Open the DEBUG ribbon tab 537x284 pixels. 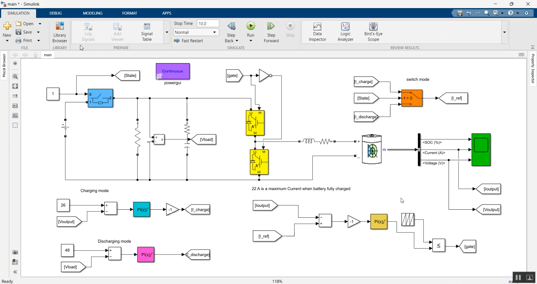(56, 13)
